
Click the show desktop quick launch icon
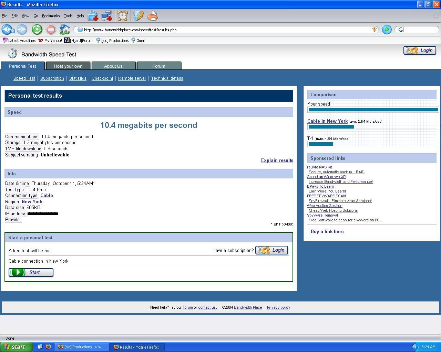click(x=40, y=347)
